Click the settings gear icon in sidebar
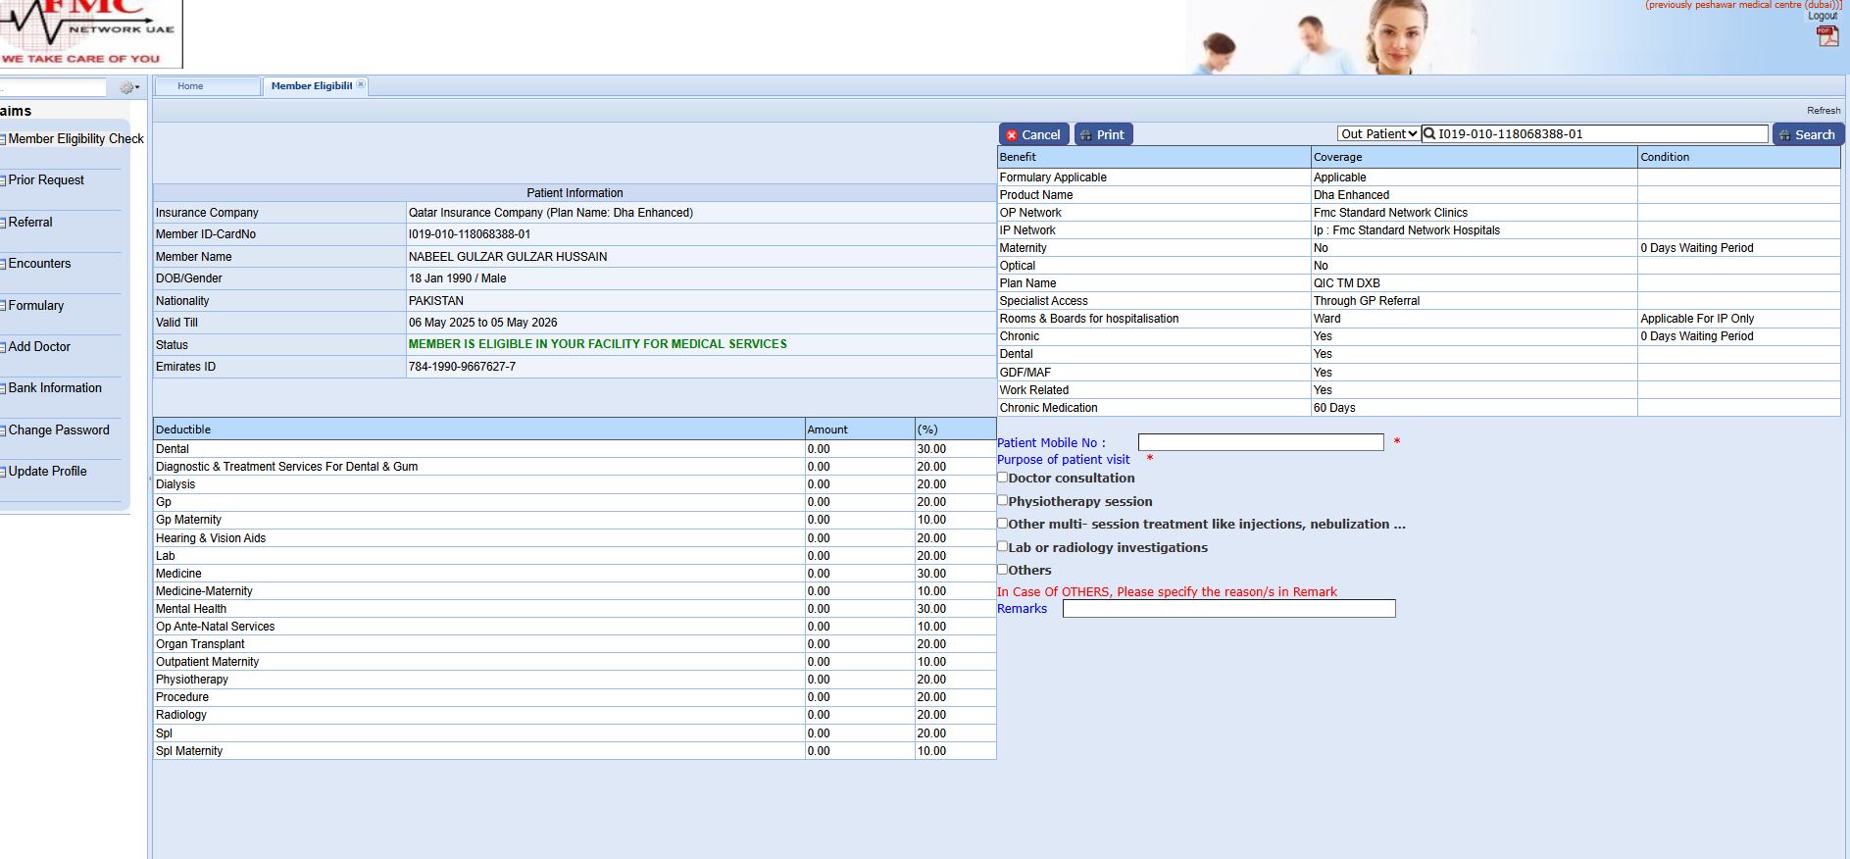 tap(127, 87)
